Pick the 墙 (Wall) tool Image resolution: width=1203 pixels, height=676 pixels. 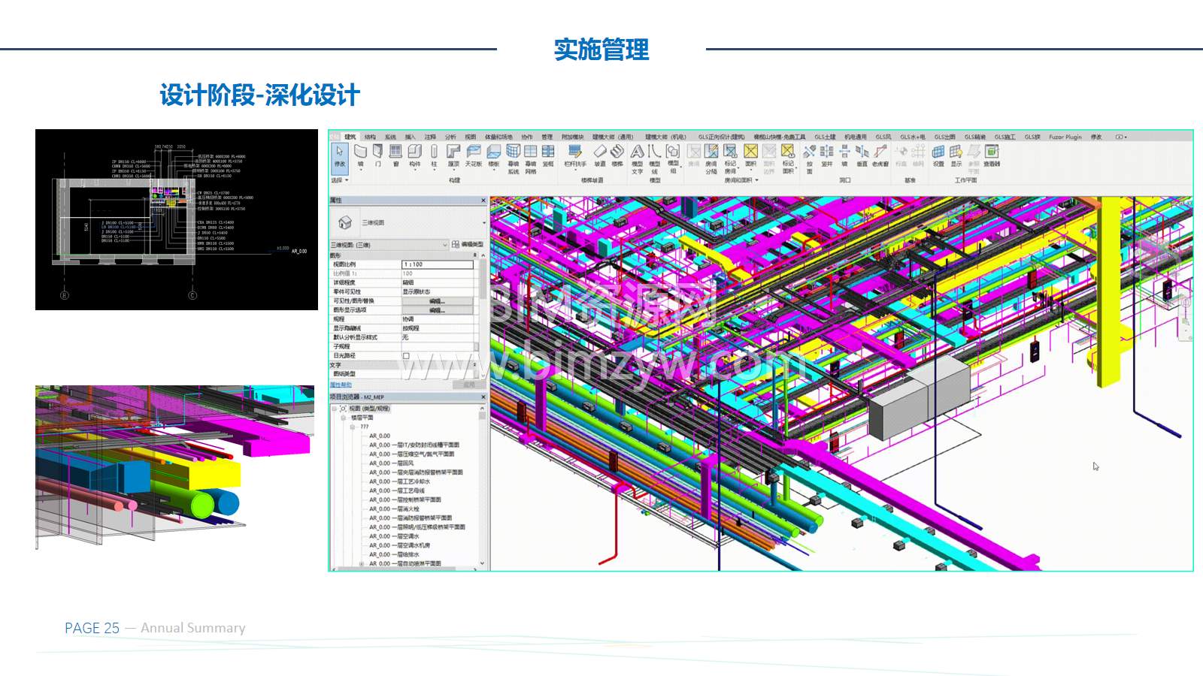point(360,155)
